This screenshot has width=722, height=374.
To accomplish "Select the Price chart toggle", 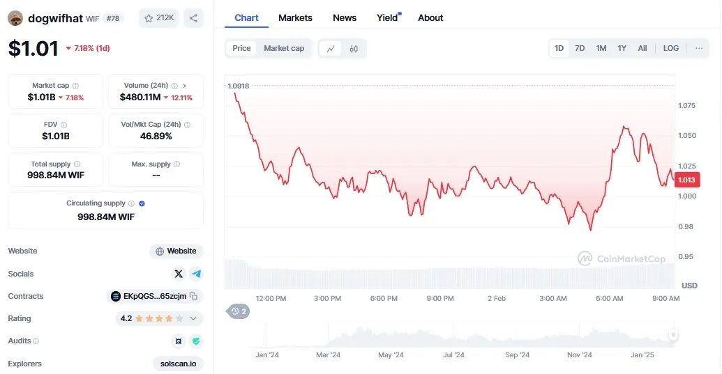I will 241,48.
